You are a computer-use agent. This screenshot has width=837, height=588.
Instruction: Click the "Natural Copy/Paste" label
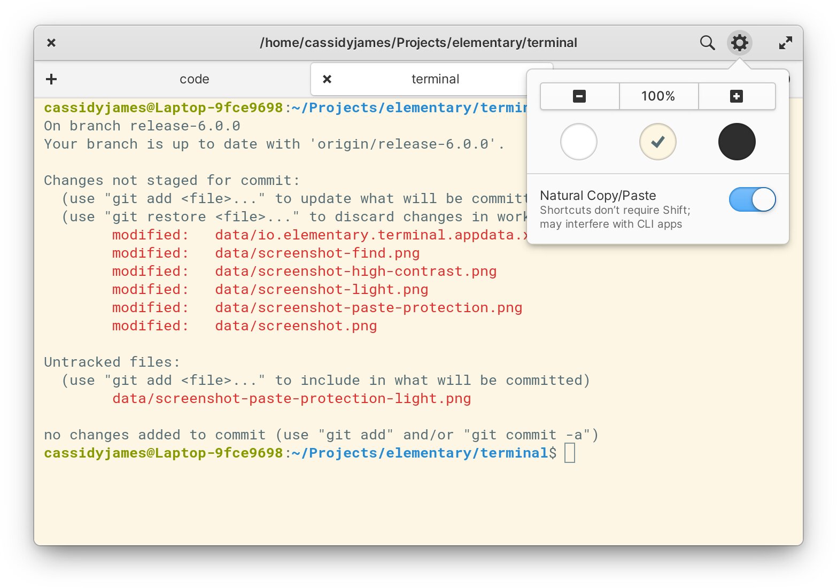(598, 196)
